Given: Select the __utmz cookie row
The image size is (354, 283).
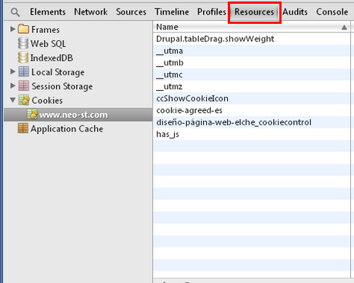Looking at the screenshot, I should [x=252, y=86].
